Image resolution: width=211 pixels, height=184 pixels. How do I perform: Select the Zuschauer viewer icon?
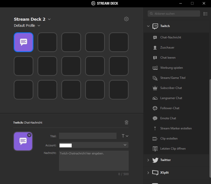click(x=155, y=48)
